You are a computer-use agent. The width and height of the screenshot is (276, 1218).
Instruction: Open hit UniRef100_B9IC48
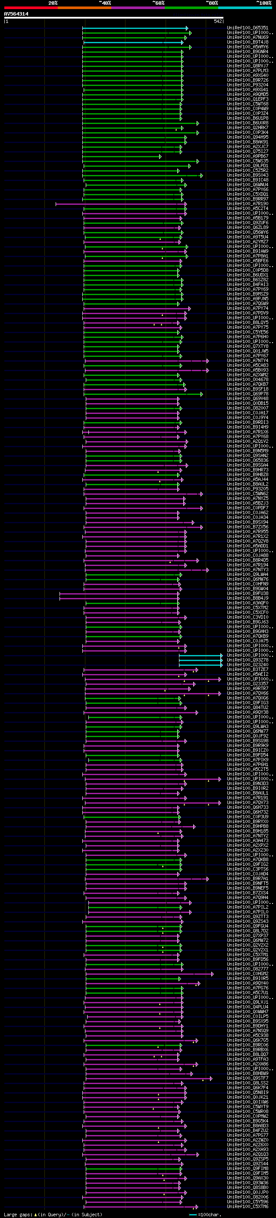pyautogui.click(x=248, y=180)
